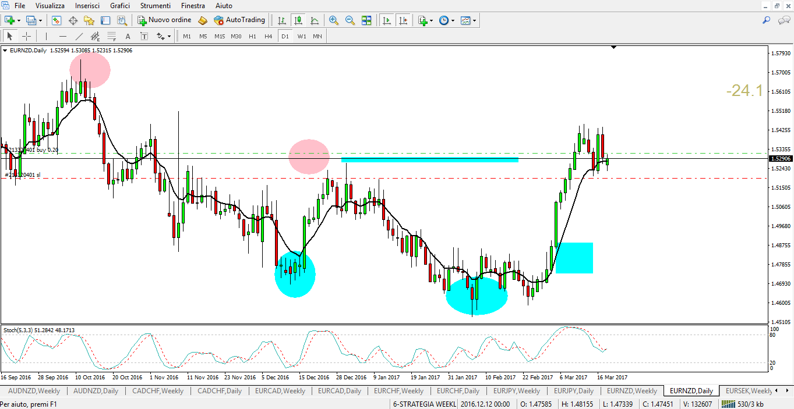Click the 6-STRATEGIA WEEKL profile status box
Screen dimensions: 794x409
point(424,404)
